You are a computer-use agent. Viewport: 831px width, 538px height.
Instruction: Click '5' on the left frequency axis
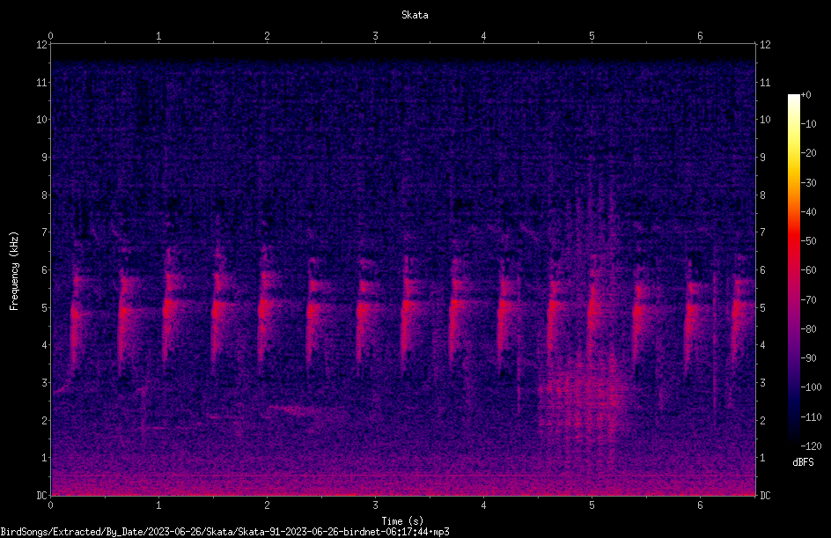45,308
